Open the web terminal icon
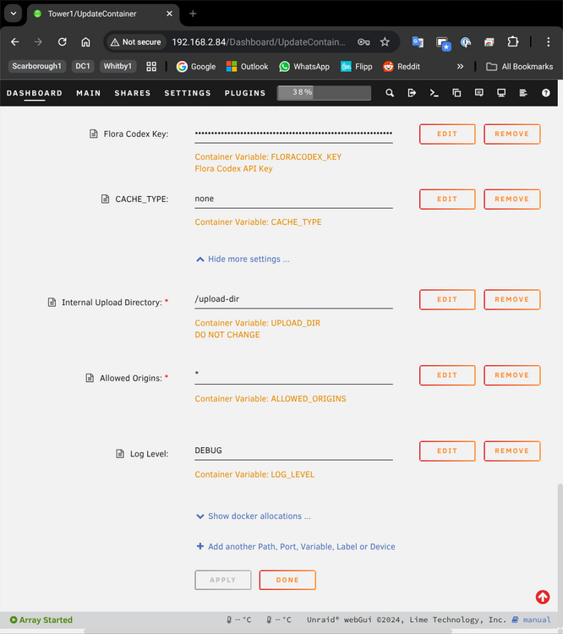 pyautogui.click(x=434, y=93)
